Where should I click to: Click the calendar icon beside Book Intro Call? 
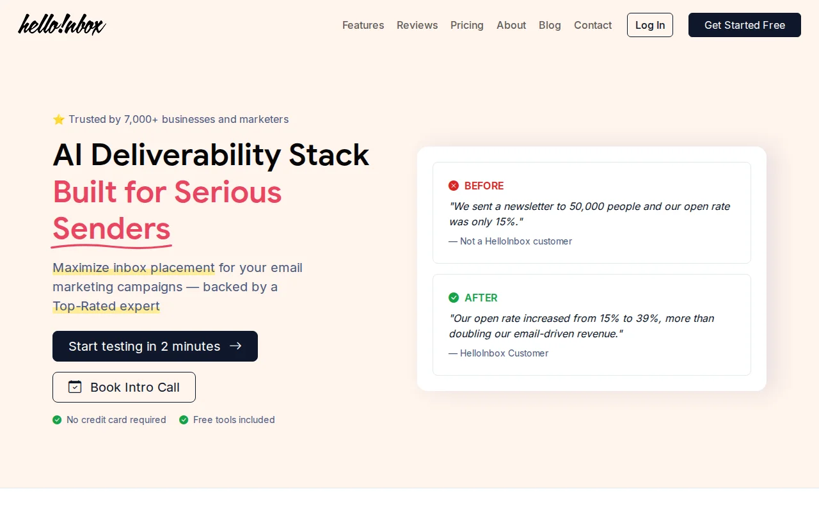pyautogui.click(x=75, y=387)
